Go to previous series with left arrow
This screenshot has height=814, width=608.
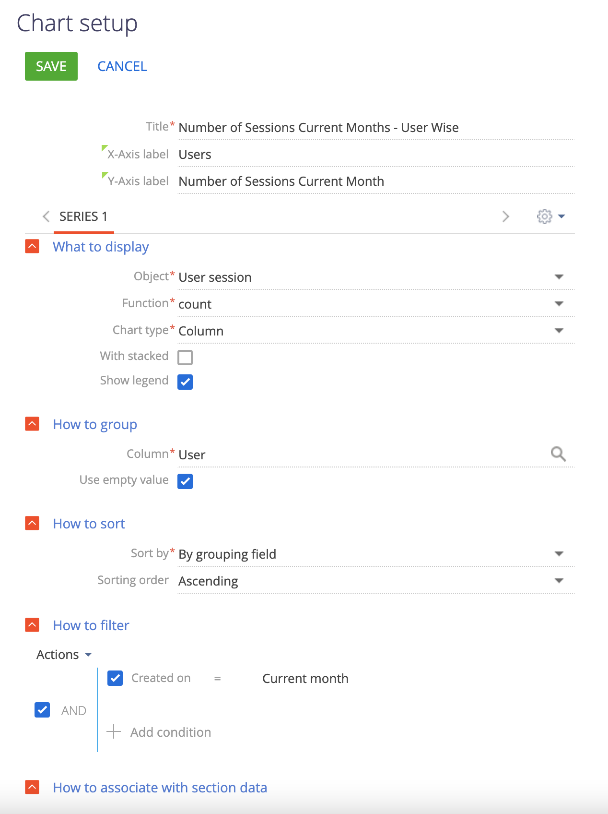click(46, 216)
